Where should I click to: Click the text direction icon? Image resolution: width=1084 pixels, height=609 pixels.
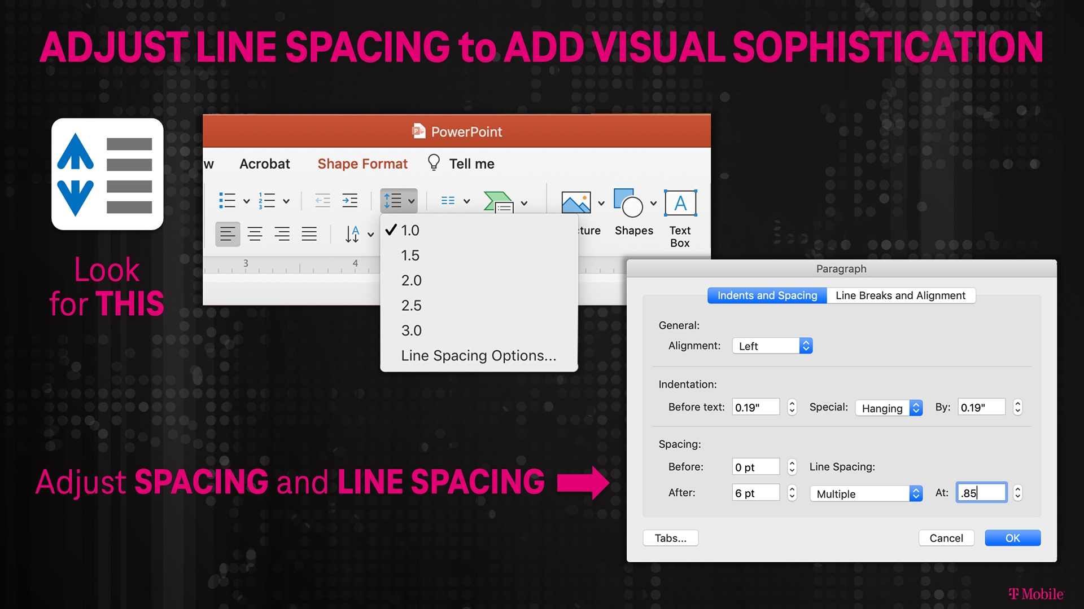(353, 234)
